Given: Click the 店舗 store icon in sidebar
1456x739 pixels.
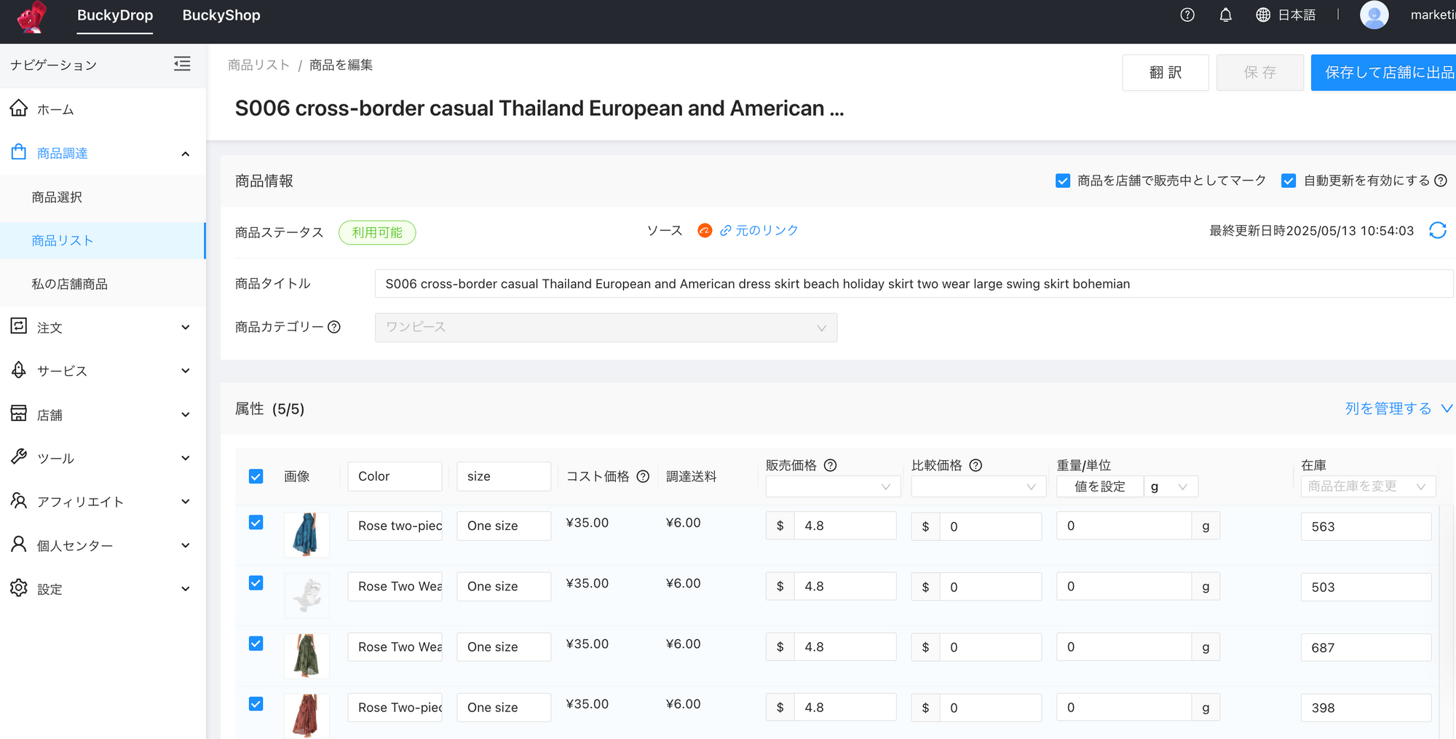Looking at the screenshot, I should click(x=19, y=414).
